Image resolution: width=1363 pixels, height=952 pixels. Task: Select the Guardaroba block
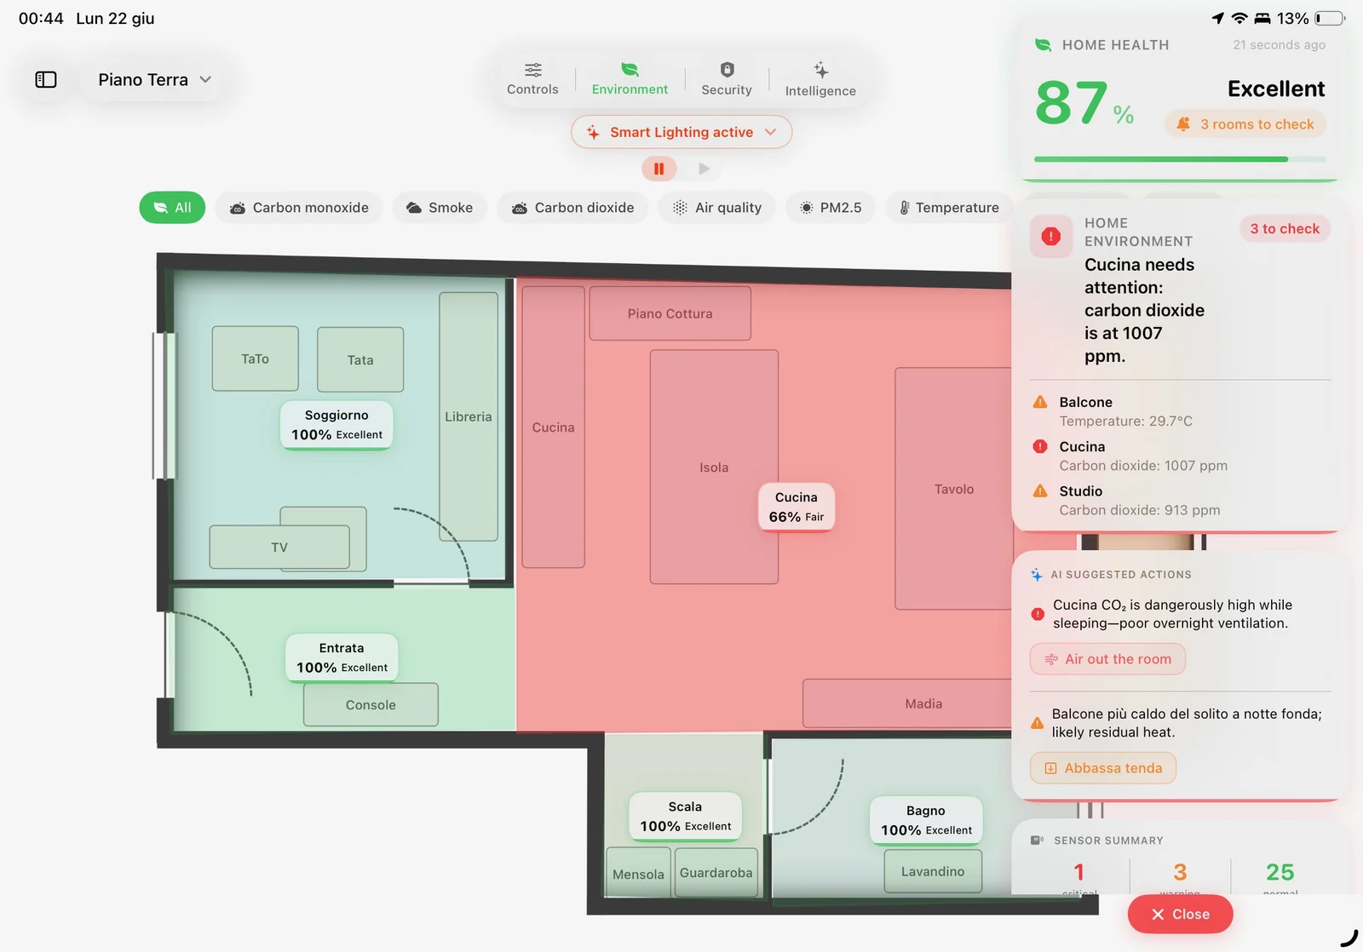tap(716, 873)
